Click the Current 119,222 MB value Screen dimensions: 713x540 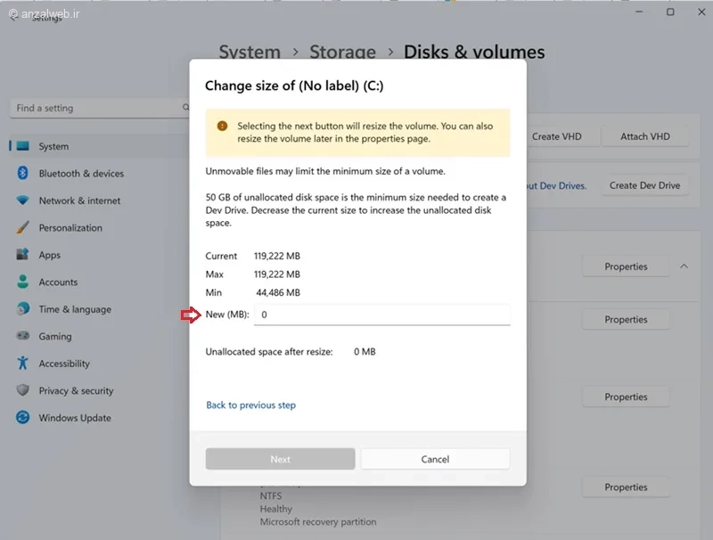pyautogui.click(x=277, y=256)
